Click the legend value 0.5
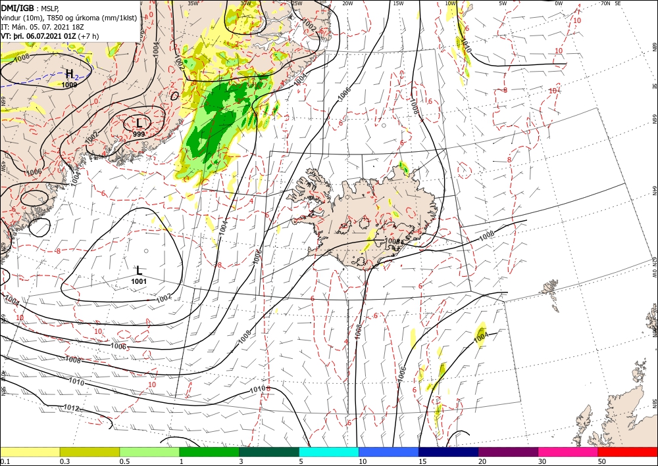 (x=124, y=461)
